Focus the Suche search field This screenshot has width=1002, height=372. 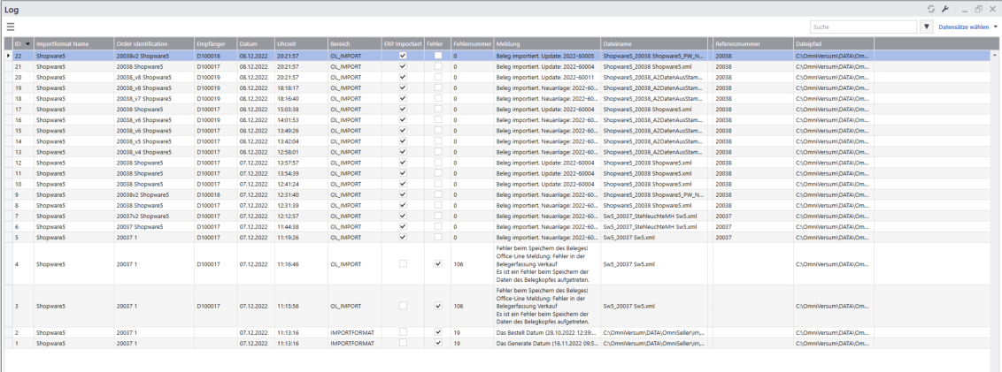click(862, 27)
